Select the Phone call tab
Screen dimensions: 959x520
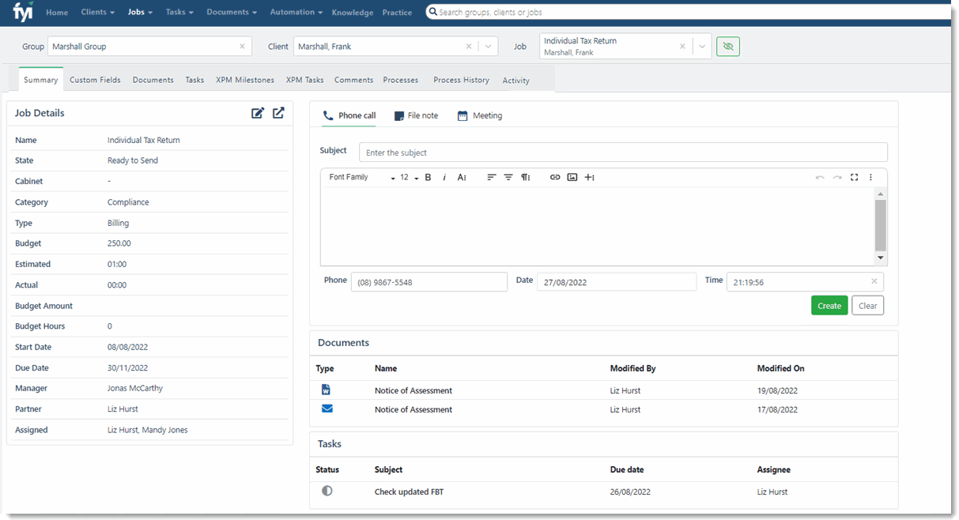coord(349,115)
